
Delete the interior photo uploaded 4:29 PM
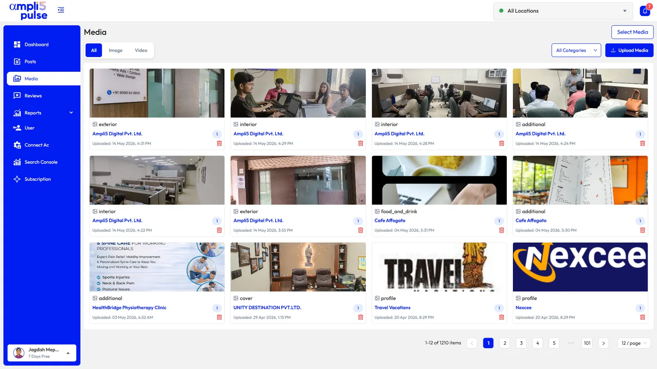(x=361, y=143)
